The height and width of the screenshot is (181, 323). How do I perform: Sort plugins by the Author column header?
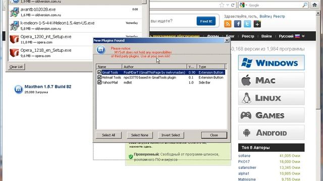point(154,67)
